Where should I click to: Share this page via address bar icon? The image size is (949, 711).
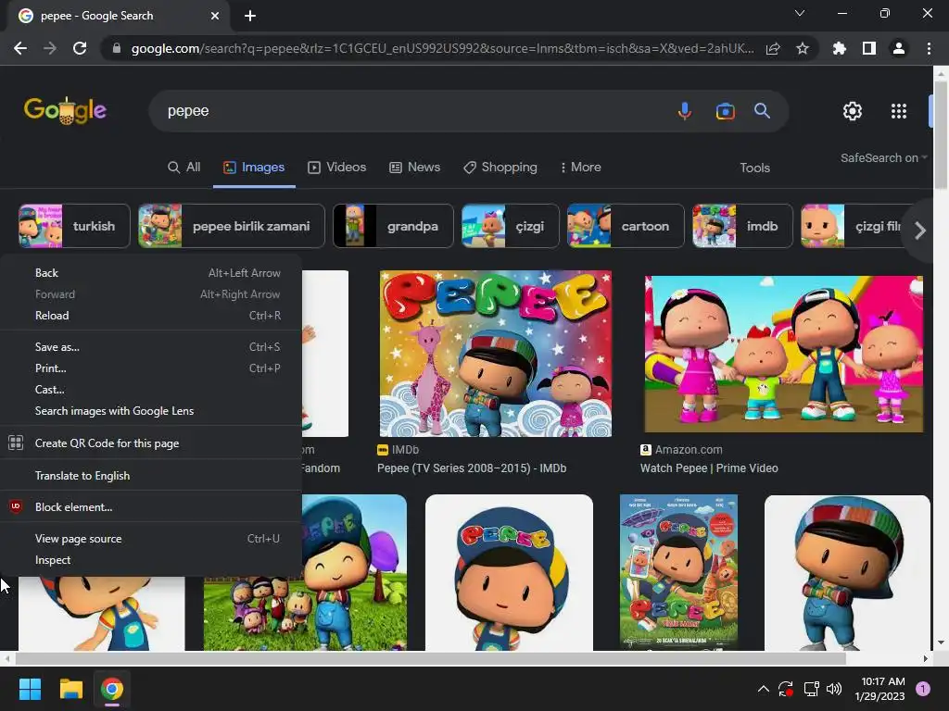click(773, 48)
